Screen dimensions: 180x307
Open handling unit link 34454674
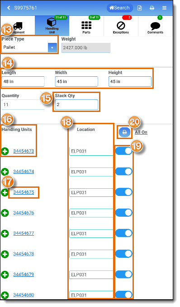[x=24, y=172]
